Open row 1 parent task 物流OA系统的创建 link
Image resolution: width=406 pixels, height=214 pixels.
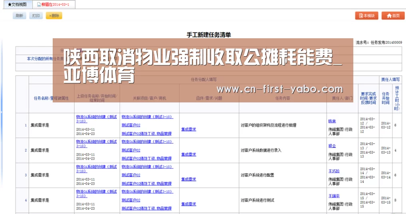tap(97, 119)
